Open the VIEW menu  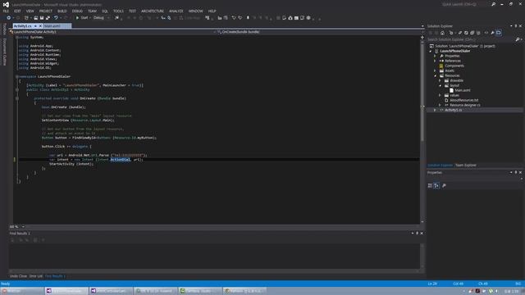click(x=30, y=11)
